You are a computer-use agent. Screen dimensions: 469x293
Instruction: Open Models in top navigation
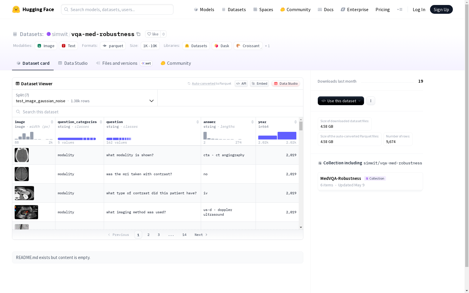[204, 9]
